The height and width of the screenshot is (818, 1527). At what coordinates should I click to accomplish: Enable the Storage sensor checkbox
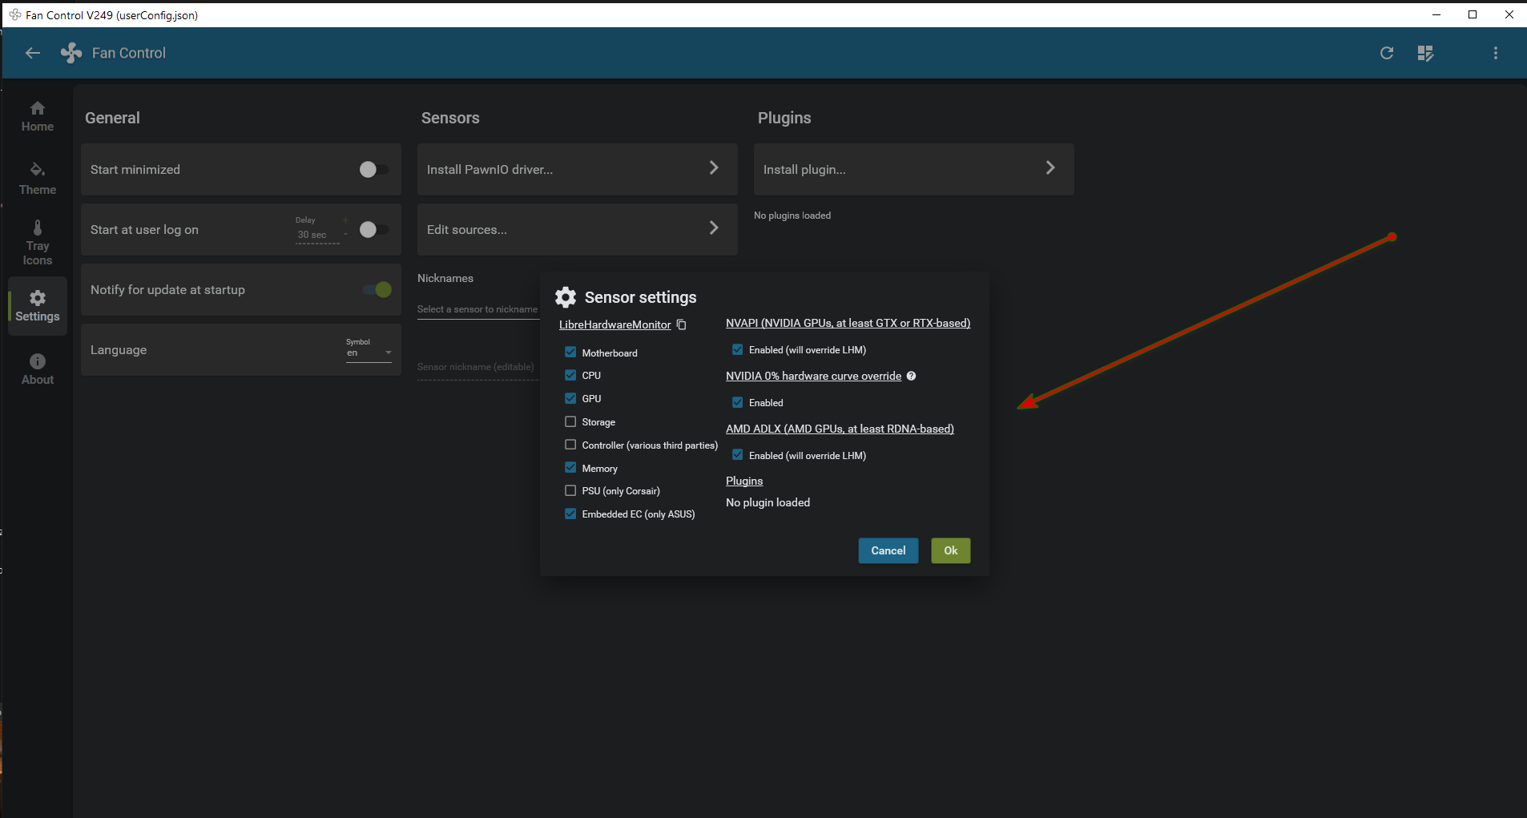[570, 421]
